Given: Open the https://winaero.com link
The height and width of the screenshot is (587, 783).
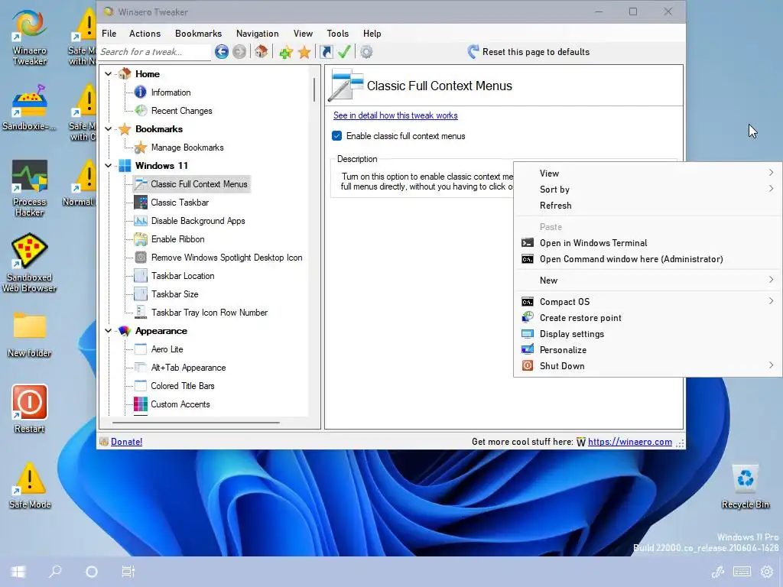Looking at the screenshot, I should [630, 441].
